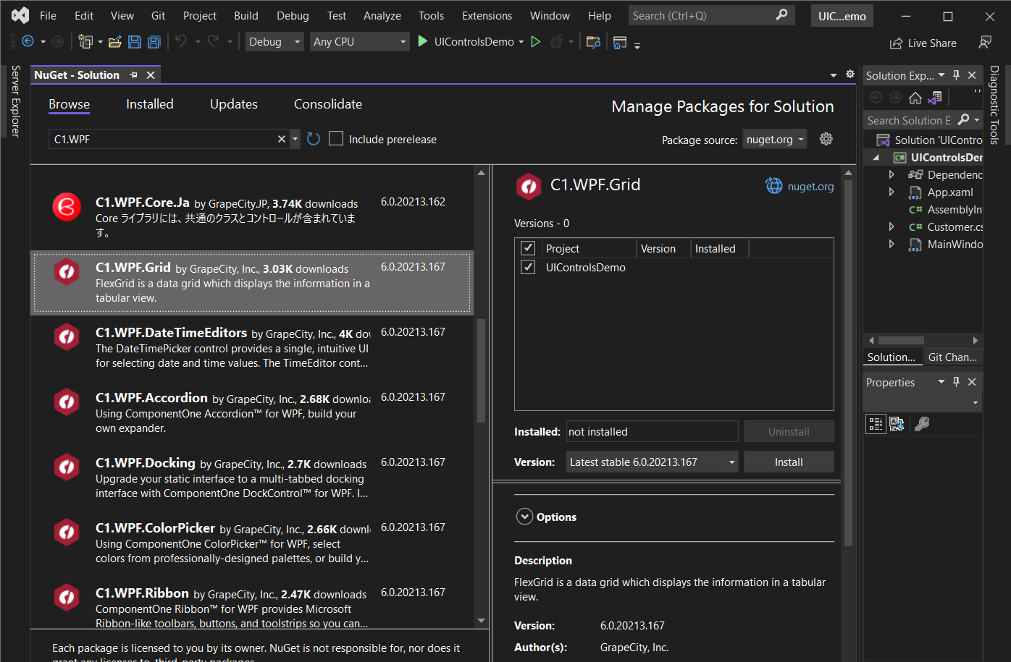Open the Version Latest stable dropdown
1011x662 pixels.
click(x=652, y=462)
